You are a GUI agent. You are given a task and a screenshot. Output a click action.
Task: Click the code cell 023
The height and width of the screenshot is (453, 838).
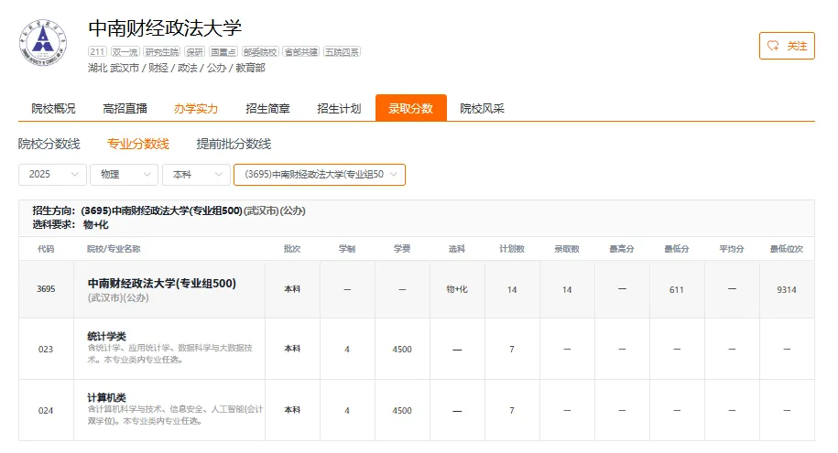coord(46,350)
